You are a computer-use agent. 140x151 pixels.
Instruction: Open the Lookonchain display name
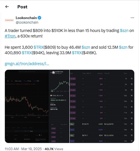click(x=26, y=18)
